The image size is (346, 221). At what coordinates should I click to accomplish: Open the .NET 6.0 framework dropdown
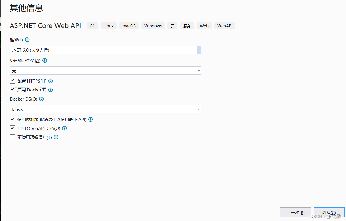(199, 50)
